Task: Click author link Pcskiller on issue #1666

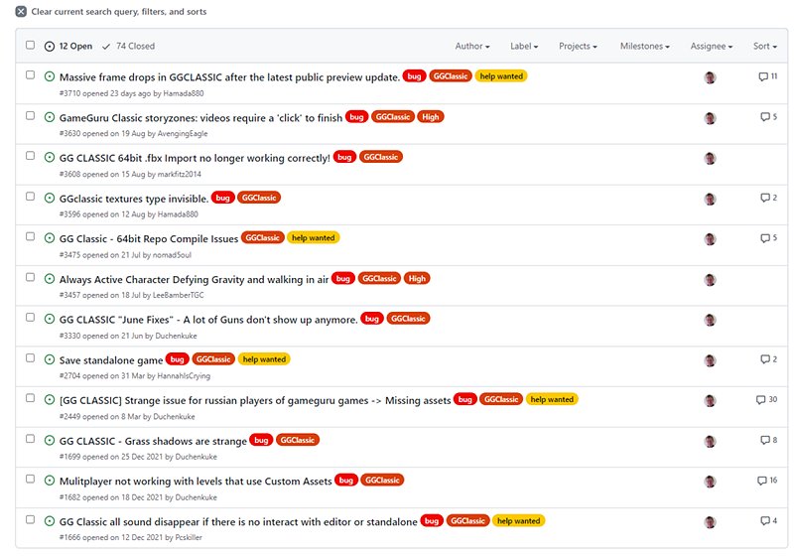Action: (x=189, y=537)
